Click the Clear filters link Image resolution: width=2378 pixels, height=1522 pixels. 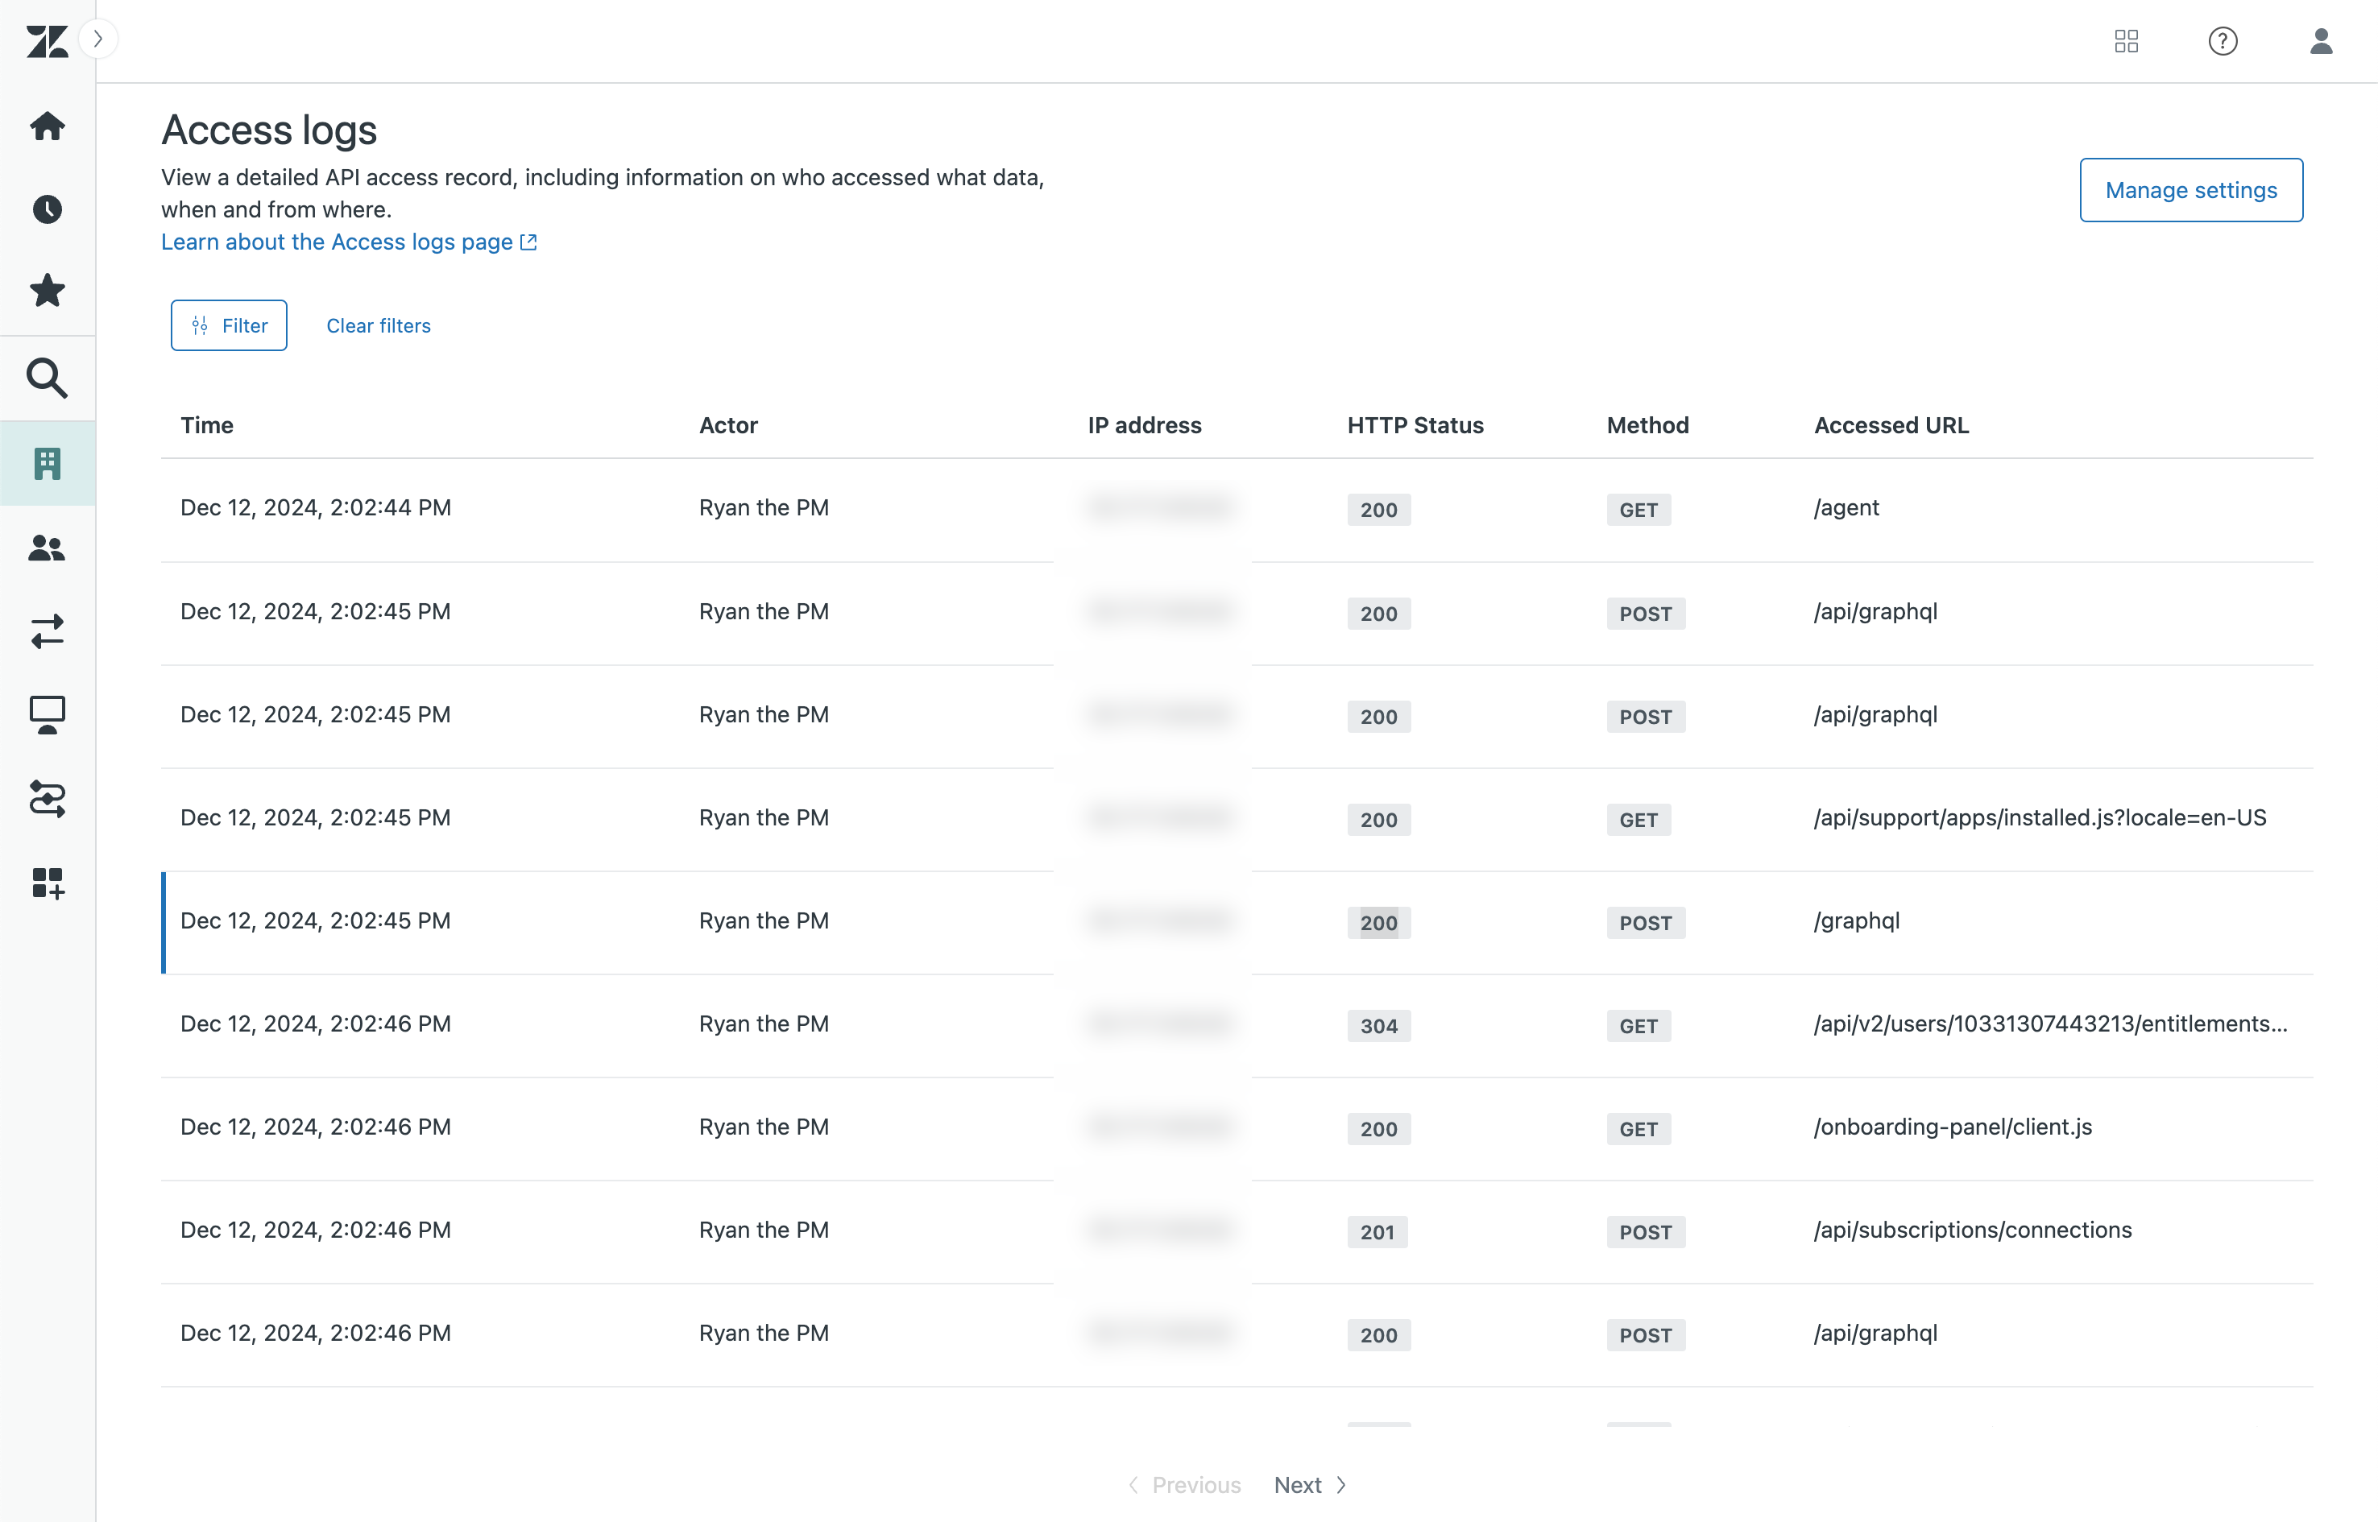pos(378,325)
